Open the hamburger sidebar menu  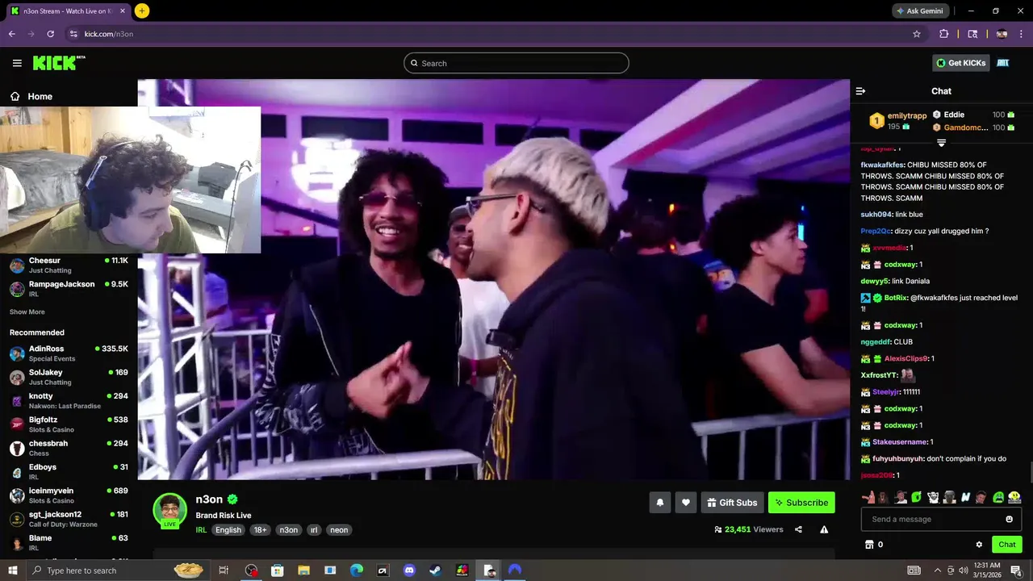(17, 63)
